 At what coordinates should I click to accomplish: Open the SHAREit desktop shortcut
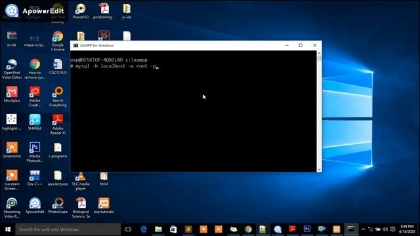point(35,123)
